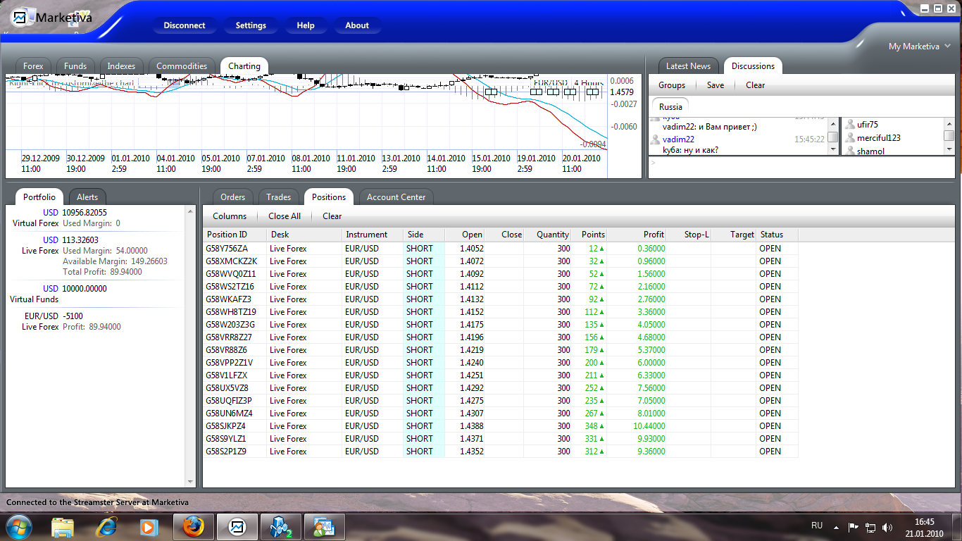
Task: Click the Marketiva chart icon in taskbar
Action: (237, 526)
